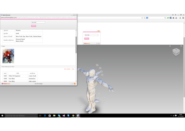The height and width of the screenshot is (131, 185).
Task: Click the 'comic book' medium cell
Action: tap(32, 76)
